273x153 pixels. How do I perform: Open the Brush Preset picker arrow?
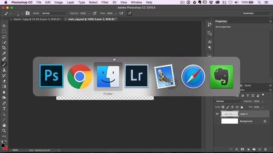pyautogui.click(x=22, y=13)
